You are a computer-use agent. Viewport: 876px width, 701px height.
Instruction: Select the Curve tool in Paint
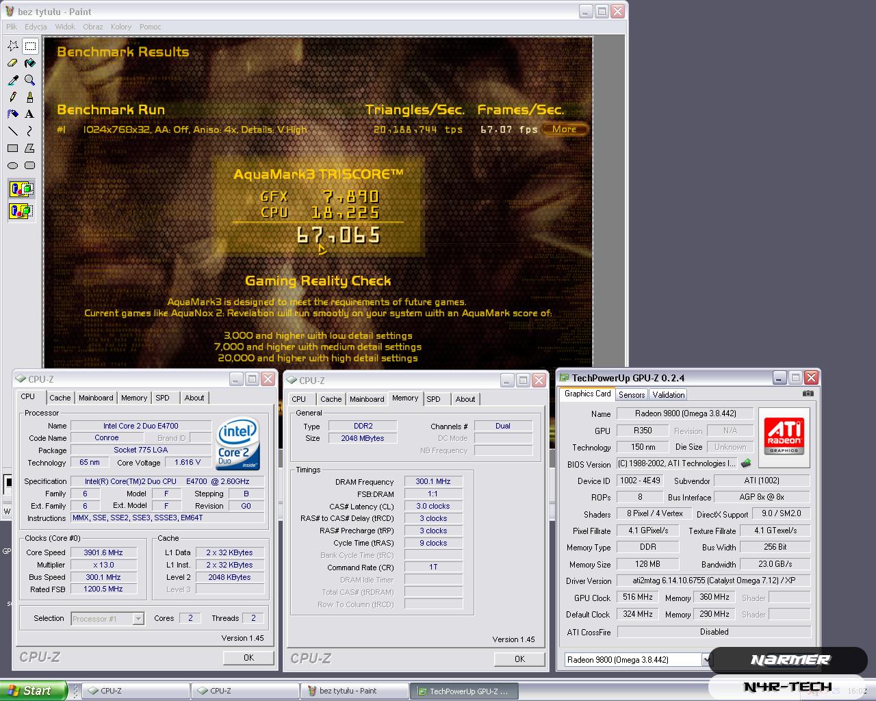30,131
